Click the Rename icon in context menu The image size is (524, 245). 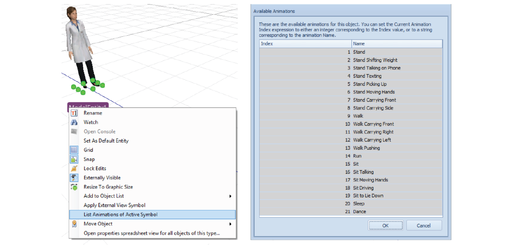coord(74,113)
